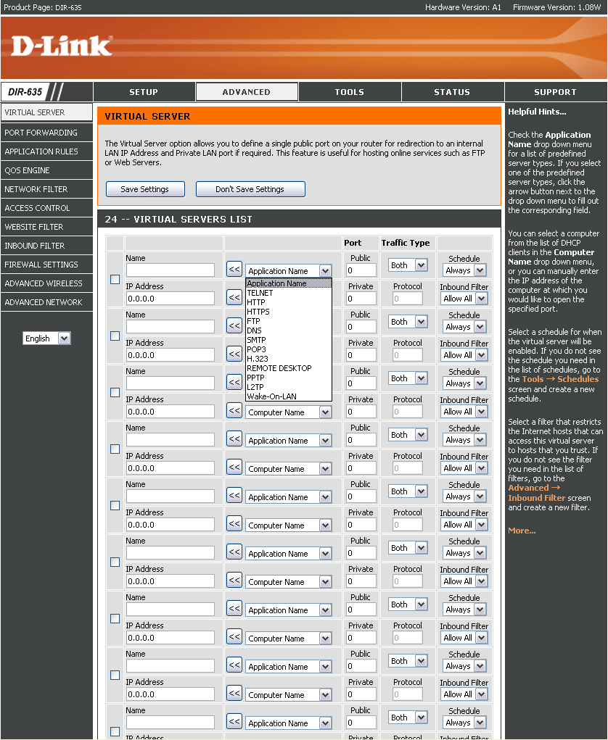Open QoS Engine in the sidebar

click(46, 170)
